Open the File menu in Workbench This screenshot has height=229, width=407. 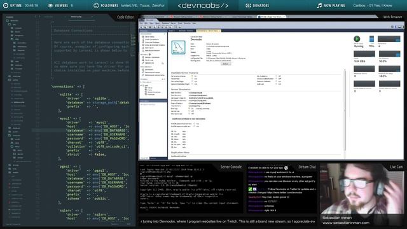141,24
